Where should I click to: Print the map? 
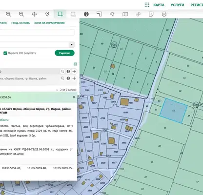164,14
